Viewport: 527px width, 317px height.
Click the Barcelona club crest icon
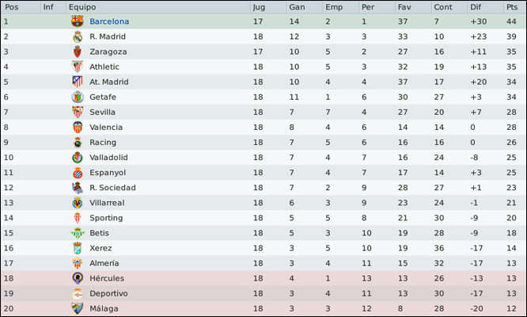[x=78, y=21]
